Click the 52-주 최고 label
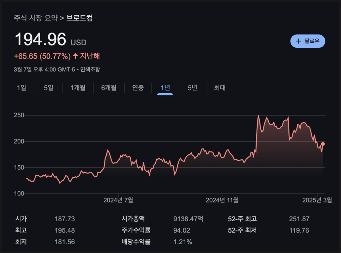 (x=242, y=219)
